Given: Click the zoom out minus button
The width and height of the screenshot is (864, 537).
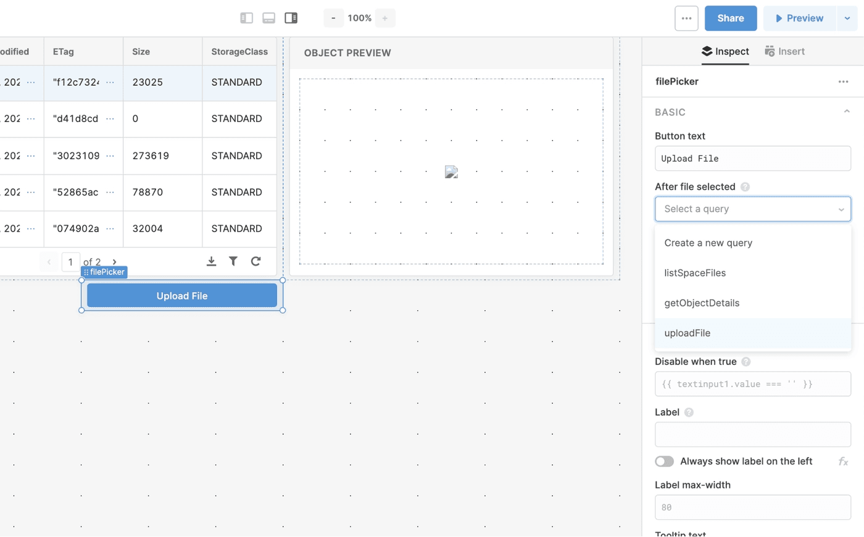Looking at the screenshot, I should click(333, 18).
